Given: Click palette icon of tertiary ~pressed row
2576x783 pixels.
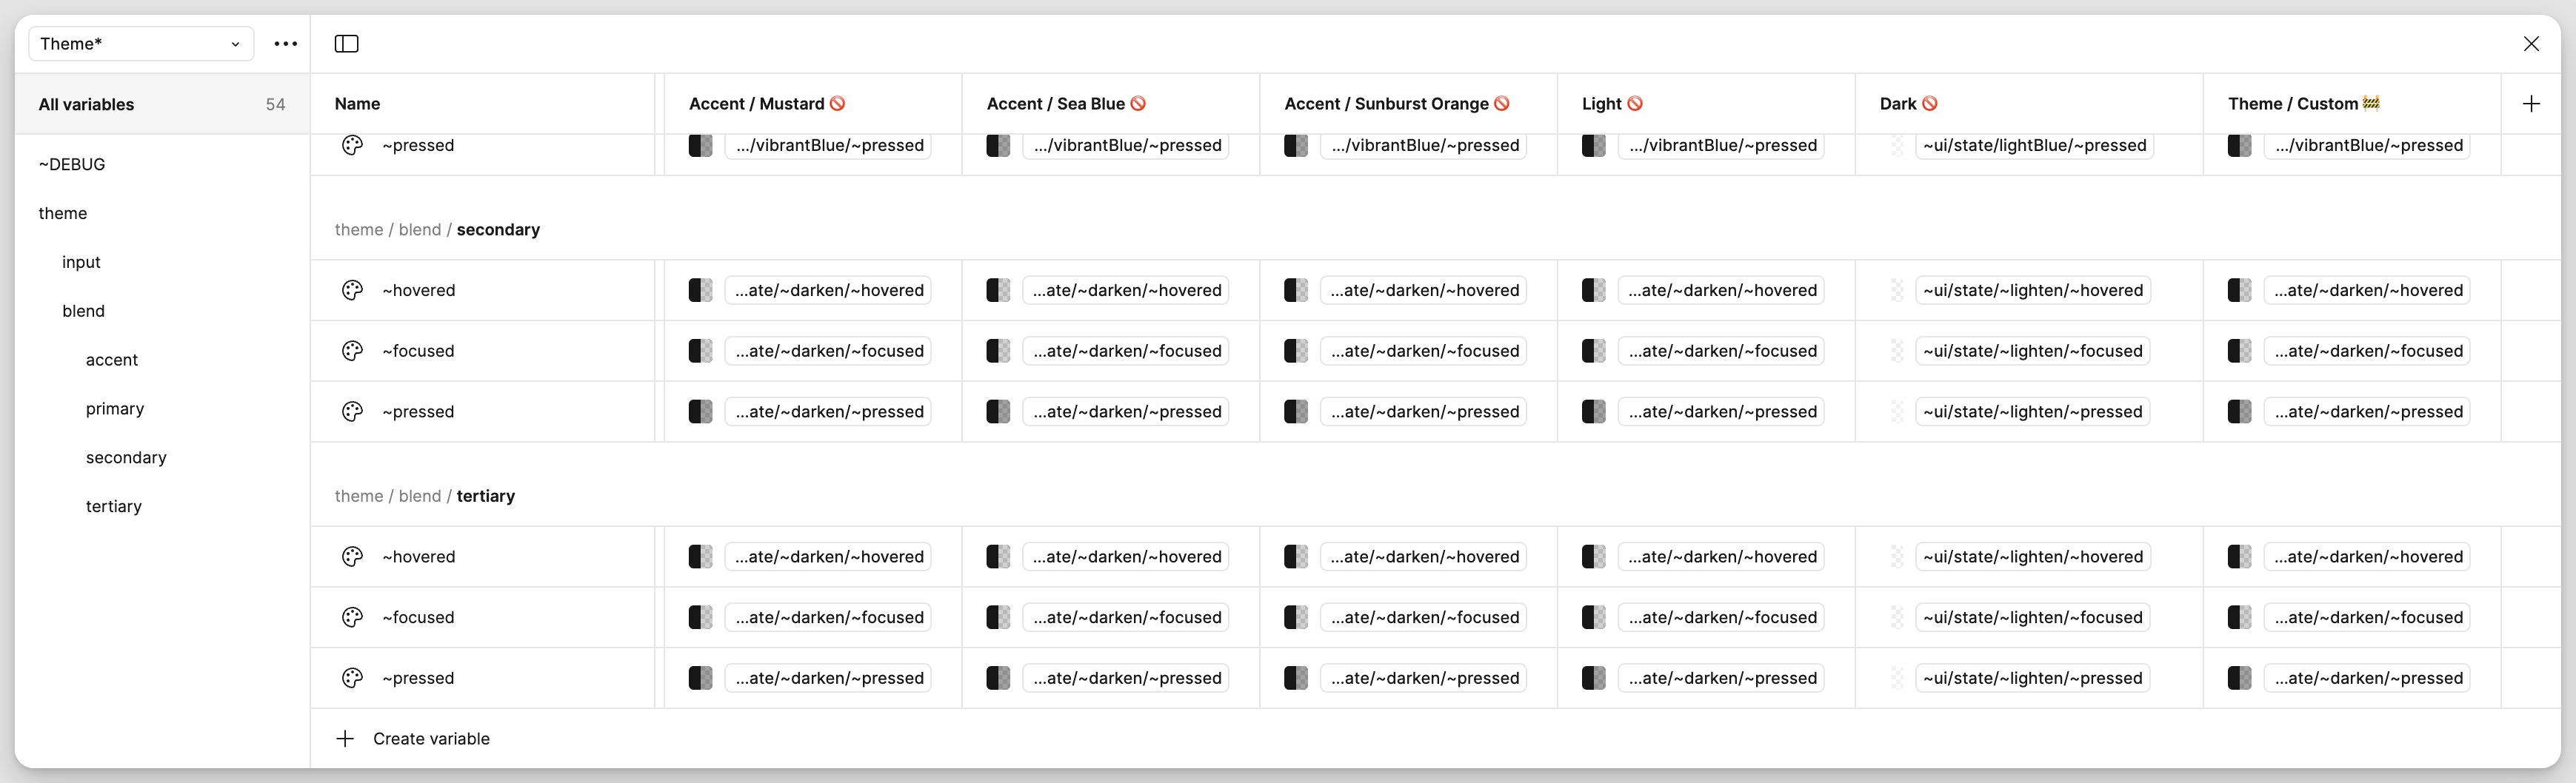Looking at the screenshot, I should coord(352,678).
